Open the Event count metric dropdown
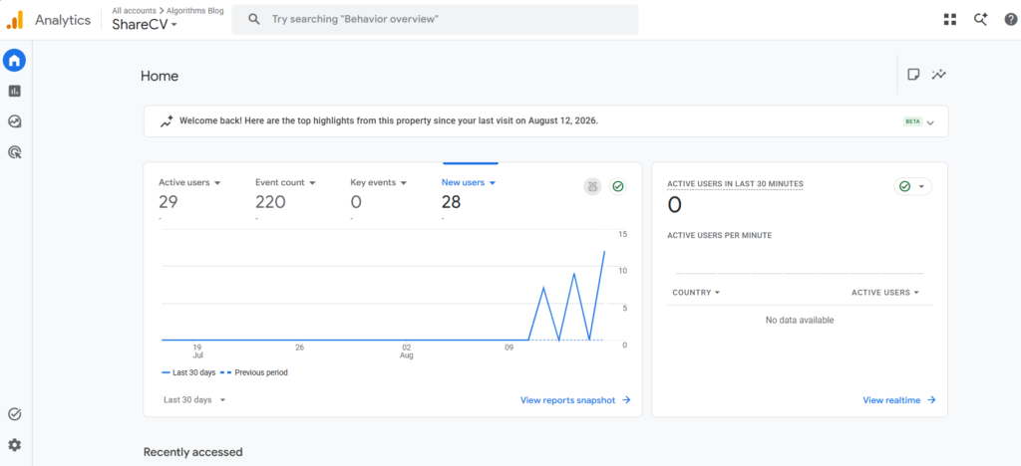1021x466 pixels. pyautogui.click(x=285, y=182)
